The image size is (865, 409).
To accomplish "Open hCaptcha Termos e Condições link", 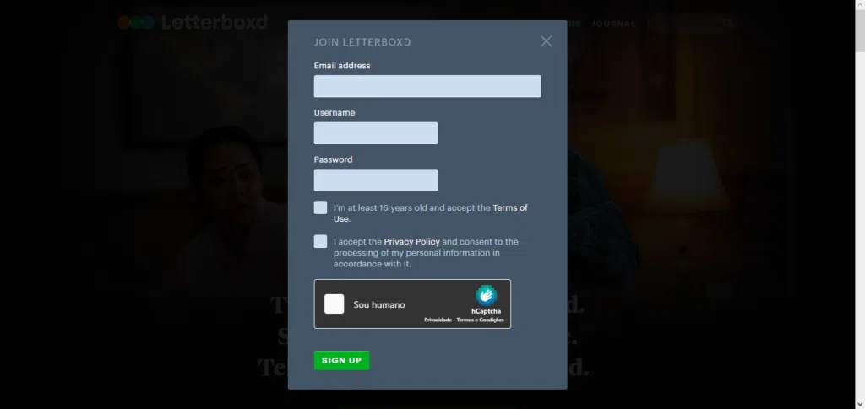I will point(480,320).
